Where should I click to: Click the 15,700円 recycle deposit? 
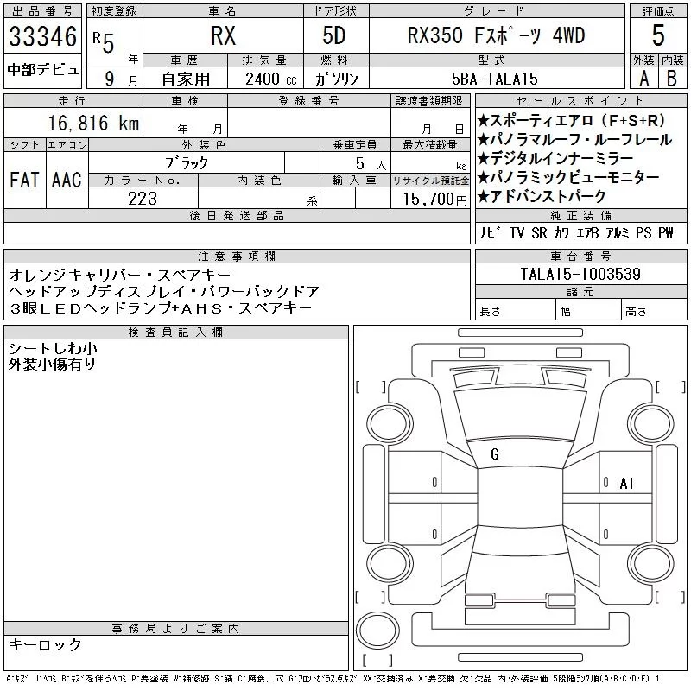(x=434, y=200)
